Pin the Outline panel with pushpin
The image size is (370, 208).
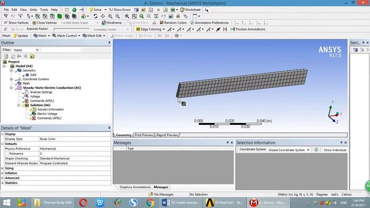coord(109,43)
